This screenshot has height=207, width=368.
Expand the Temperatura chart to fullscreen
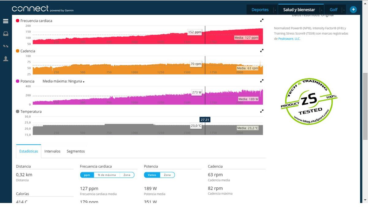pos(262,111)
